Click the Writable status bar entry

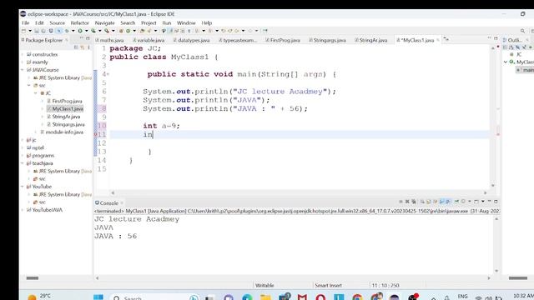(264, 285)
